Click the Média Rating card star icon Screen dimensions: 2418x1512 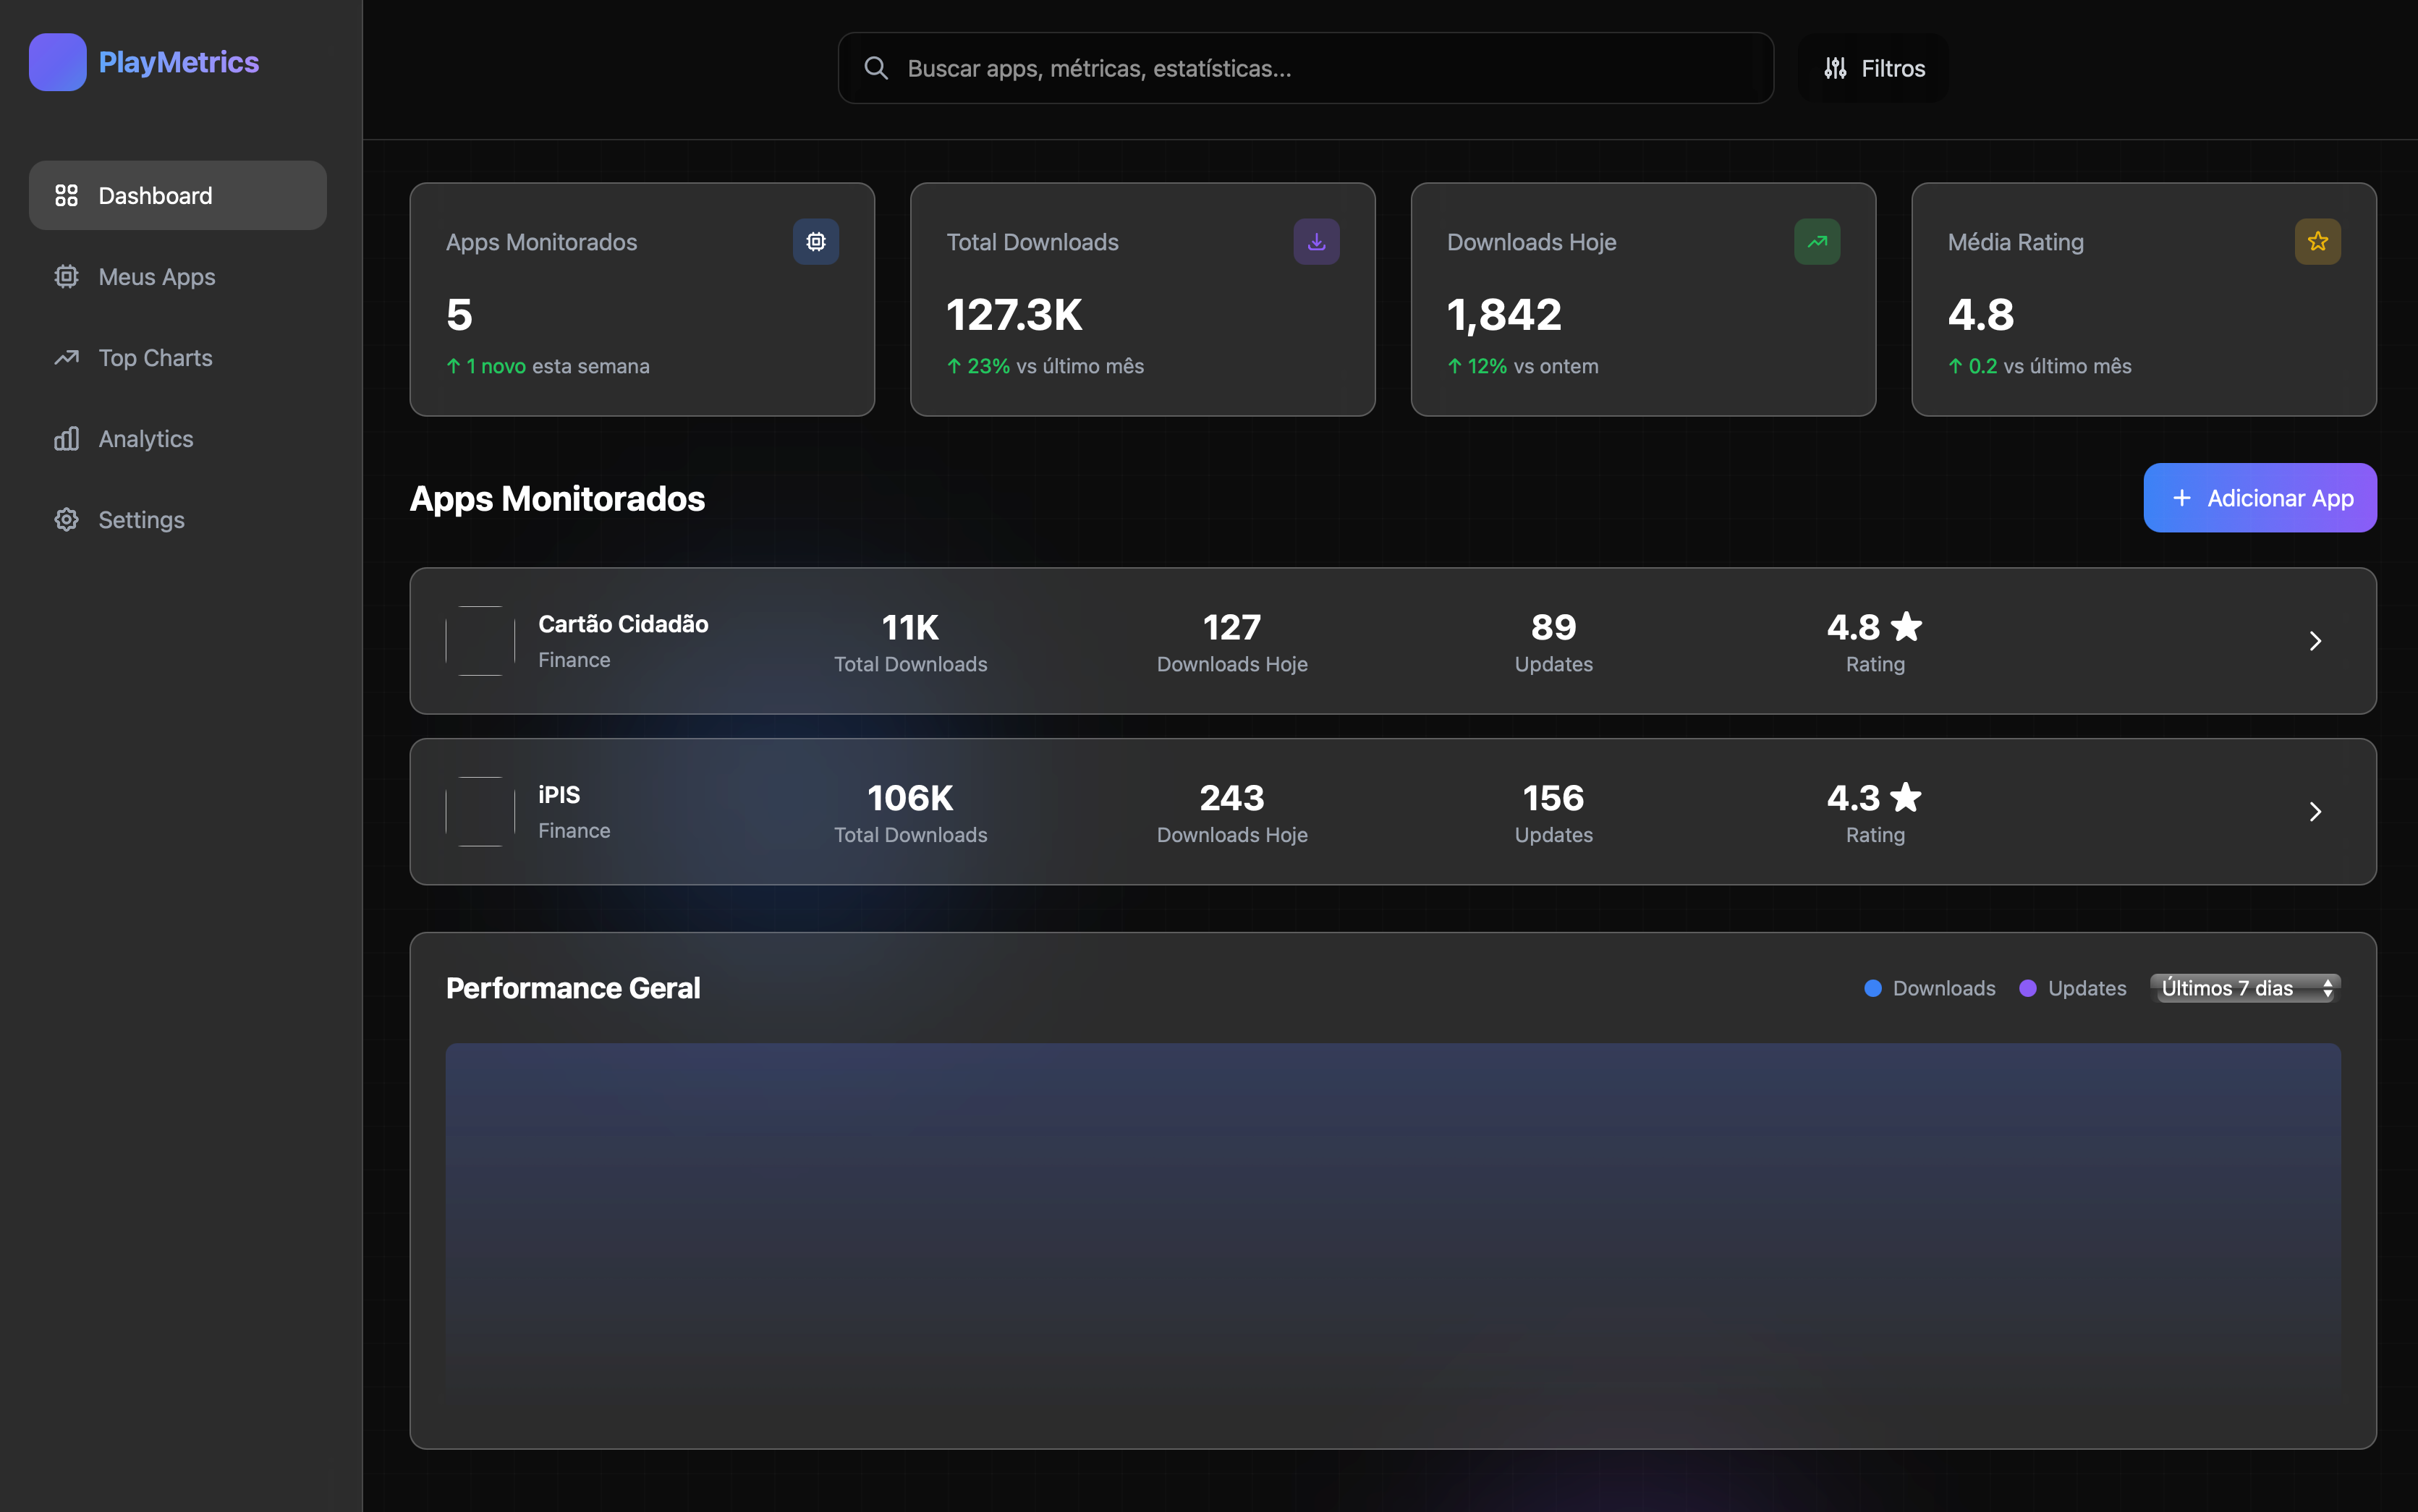click(x=2317, y=241)
